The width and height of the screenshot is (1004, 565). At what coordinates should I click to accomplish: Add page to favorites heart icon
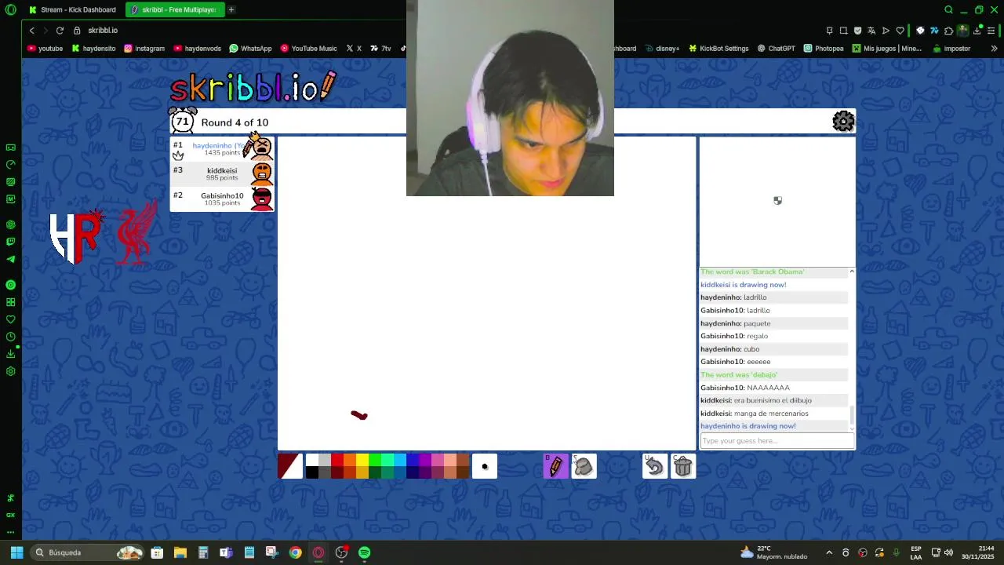[900, 31]
